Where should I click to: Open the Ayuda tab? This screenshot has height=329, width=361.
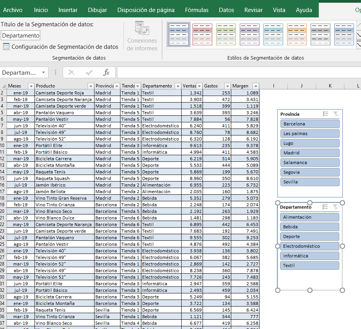click(304, 10)
